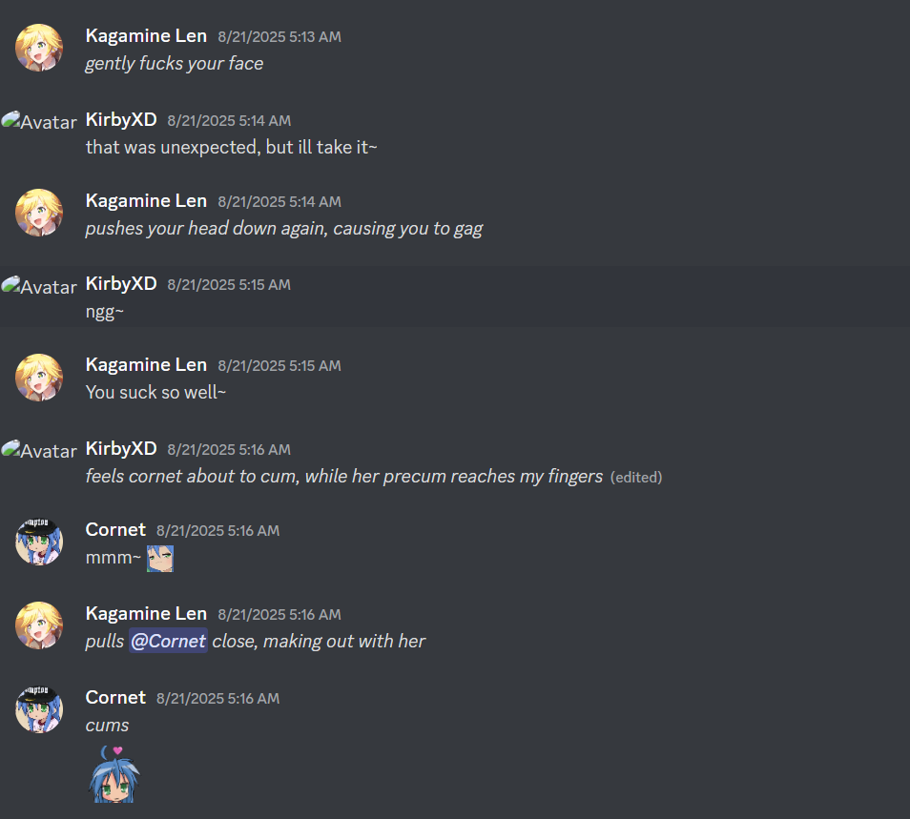Open Kagamine Len's avatar beside the 5:13 AM message

(x=39, y=48)
